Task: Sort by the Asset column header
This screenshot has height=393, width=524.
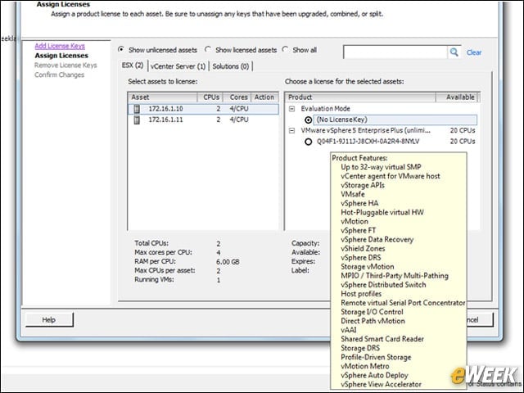Action: 163,97
